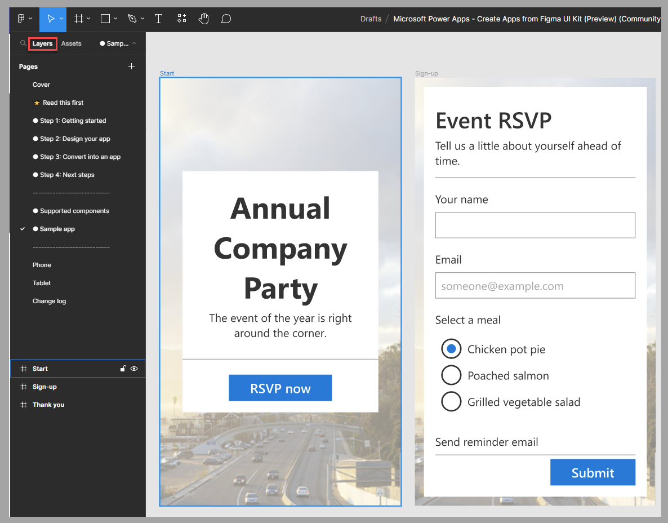Click the Email input field

tap(535, 286)
